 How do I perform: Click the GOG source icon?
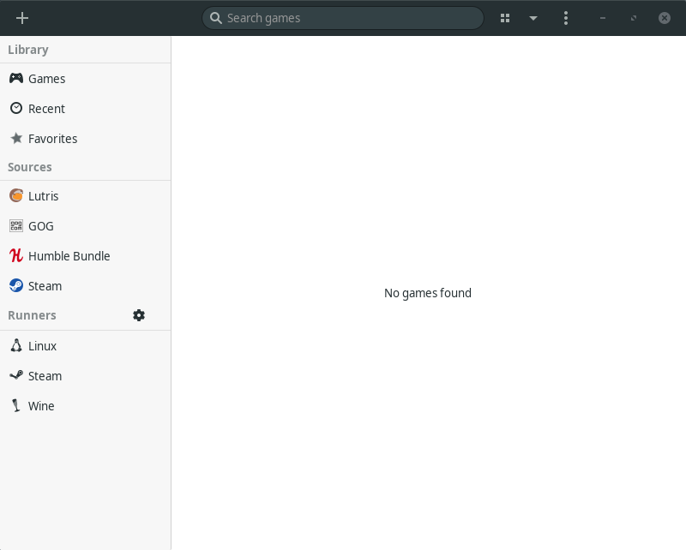(x=15, y=225)
